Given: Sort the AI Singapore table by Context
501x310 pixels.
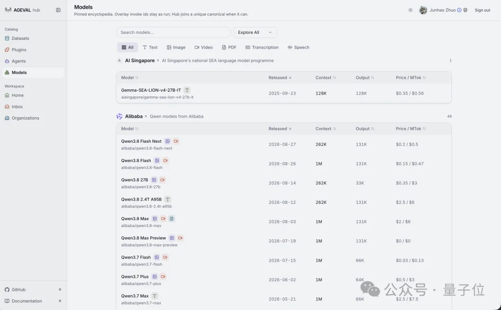Looking at the screenshot, I should tap(326, 77).
